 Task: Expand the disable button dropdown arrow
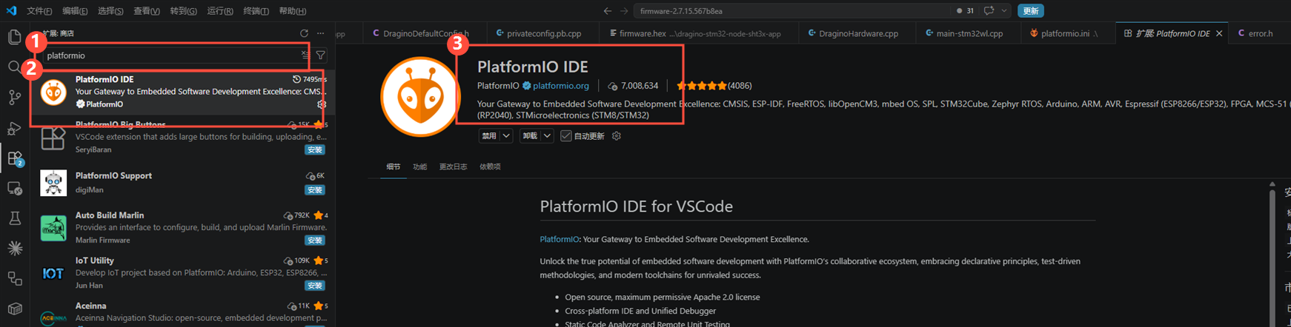(x=506, y=136)
